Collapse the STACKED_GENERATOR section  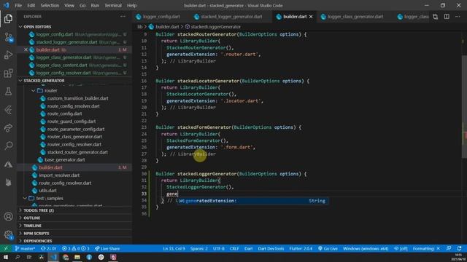pos(74,81)
